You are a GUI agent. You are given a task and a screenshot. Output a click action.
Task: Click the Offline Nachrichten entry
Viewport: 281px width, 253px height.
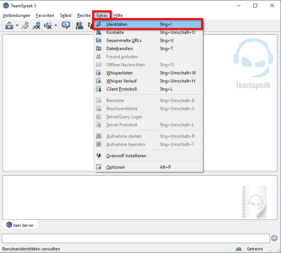pos(148,65)
